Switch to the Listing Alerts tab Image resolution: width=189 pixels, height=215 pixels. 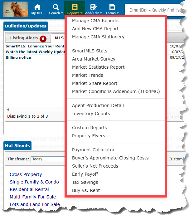(x=27, y=38)
